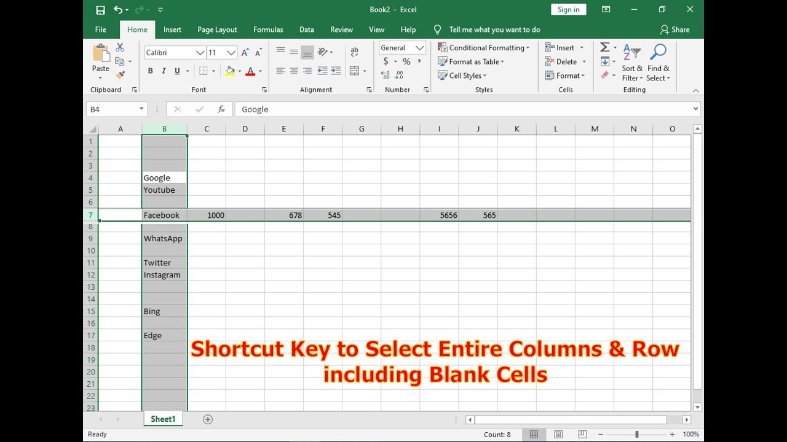Click the Insert cells button
787x442 pixels.
(x=564, y=47)
